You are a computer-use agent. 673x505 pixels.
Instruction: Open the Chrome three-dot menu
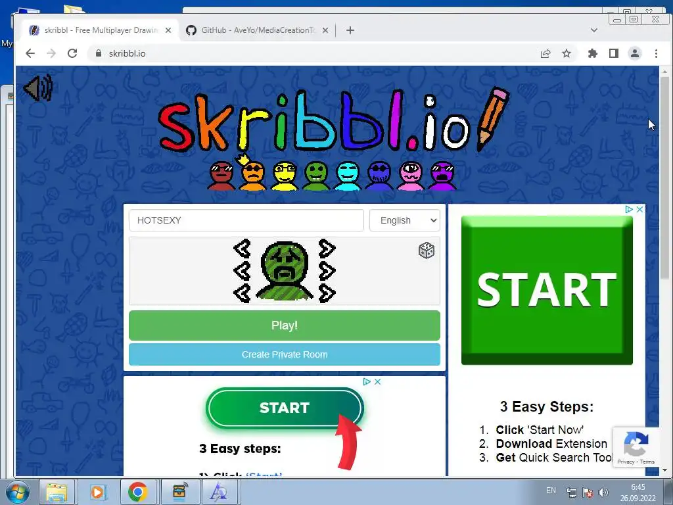click(656, 53)
